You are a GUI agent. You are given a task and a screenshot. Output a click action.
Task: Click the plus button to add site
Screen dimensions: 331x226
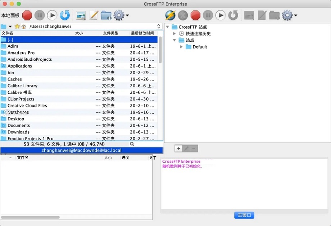[x=179, y=148]
